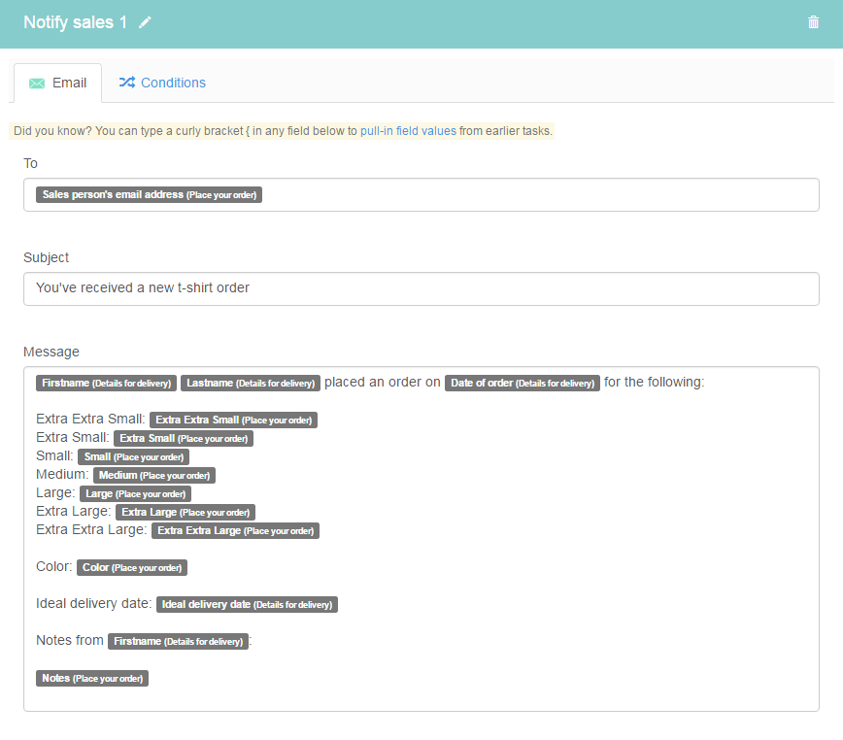Select the Lastname field tag in message
The width and height of the screenshot is (843, 740).
251,383
